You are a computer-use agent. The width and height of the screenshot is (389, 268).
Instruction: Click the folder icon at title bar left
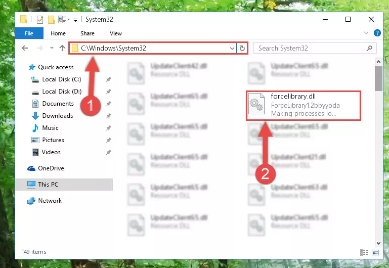pyautogui.click(x=24, y=19)
